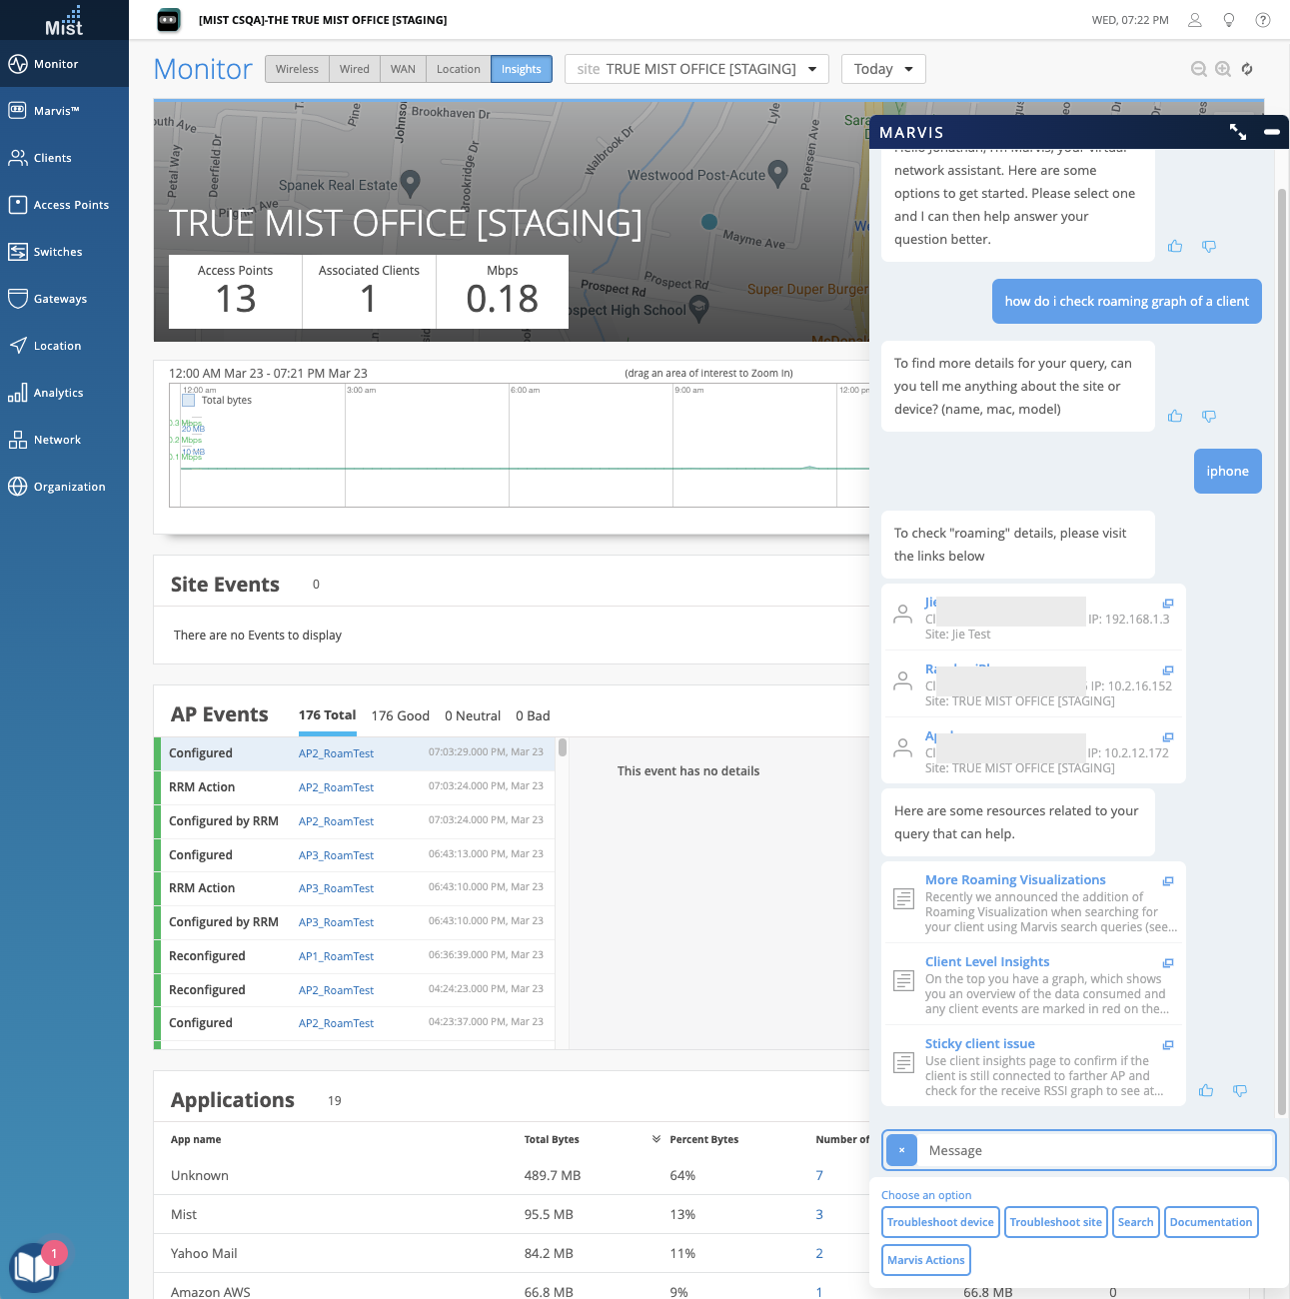This screenshot has height=1299, width=1290.
Task: Expand the Marvis chat panel
Action: click(1238, 132)
